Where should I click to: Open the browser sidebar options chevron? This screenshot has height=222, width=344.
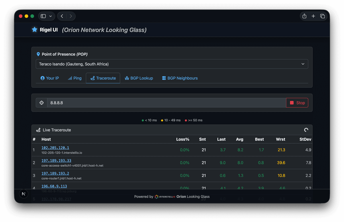coord(50,16)
